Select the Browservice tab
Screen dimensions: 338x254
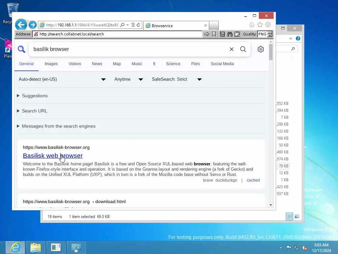click(x=176, y=25)
